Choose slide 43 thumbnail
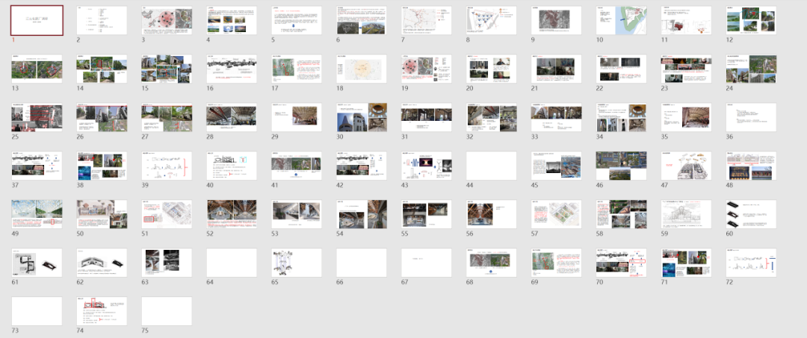The height and width of the screenshot is (338, 807). (x=427, y=166)
